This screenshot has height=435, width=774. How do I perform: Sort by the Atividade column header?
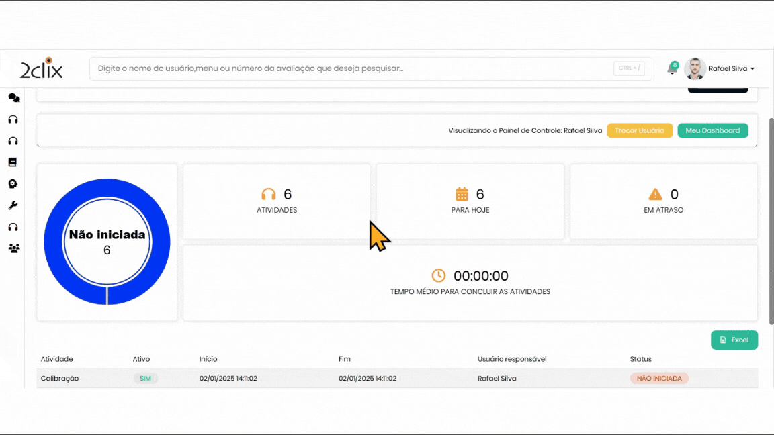click(57, 359)
